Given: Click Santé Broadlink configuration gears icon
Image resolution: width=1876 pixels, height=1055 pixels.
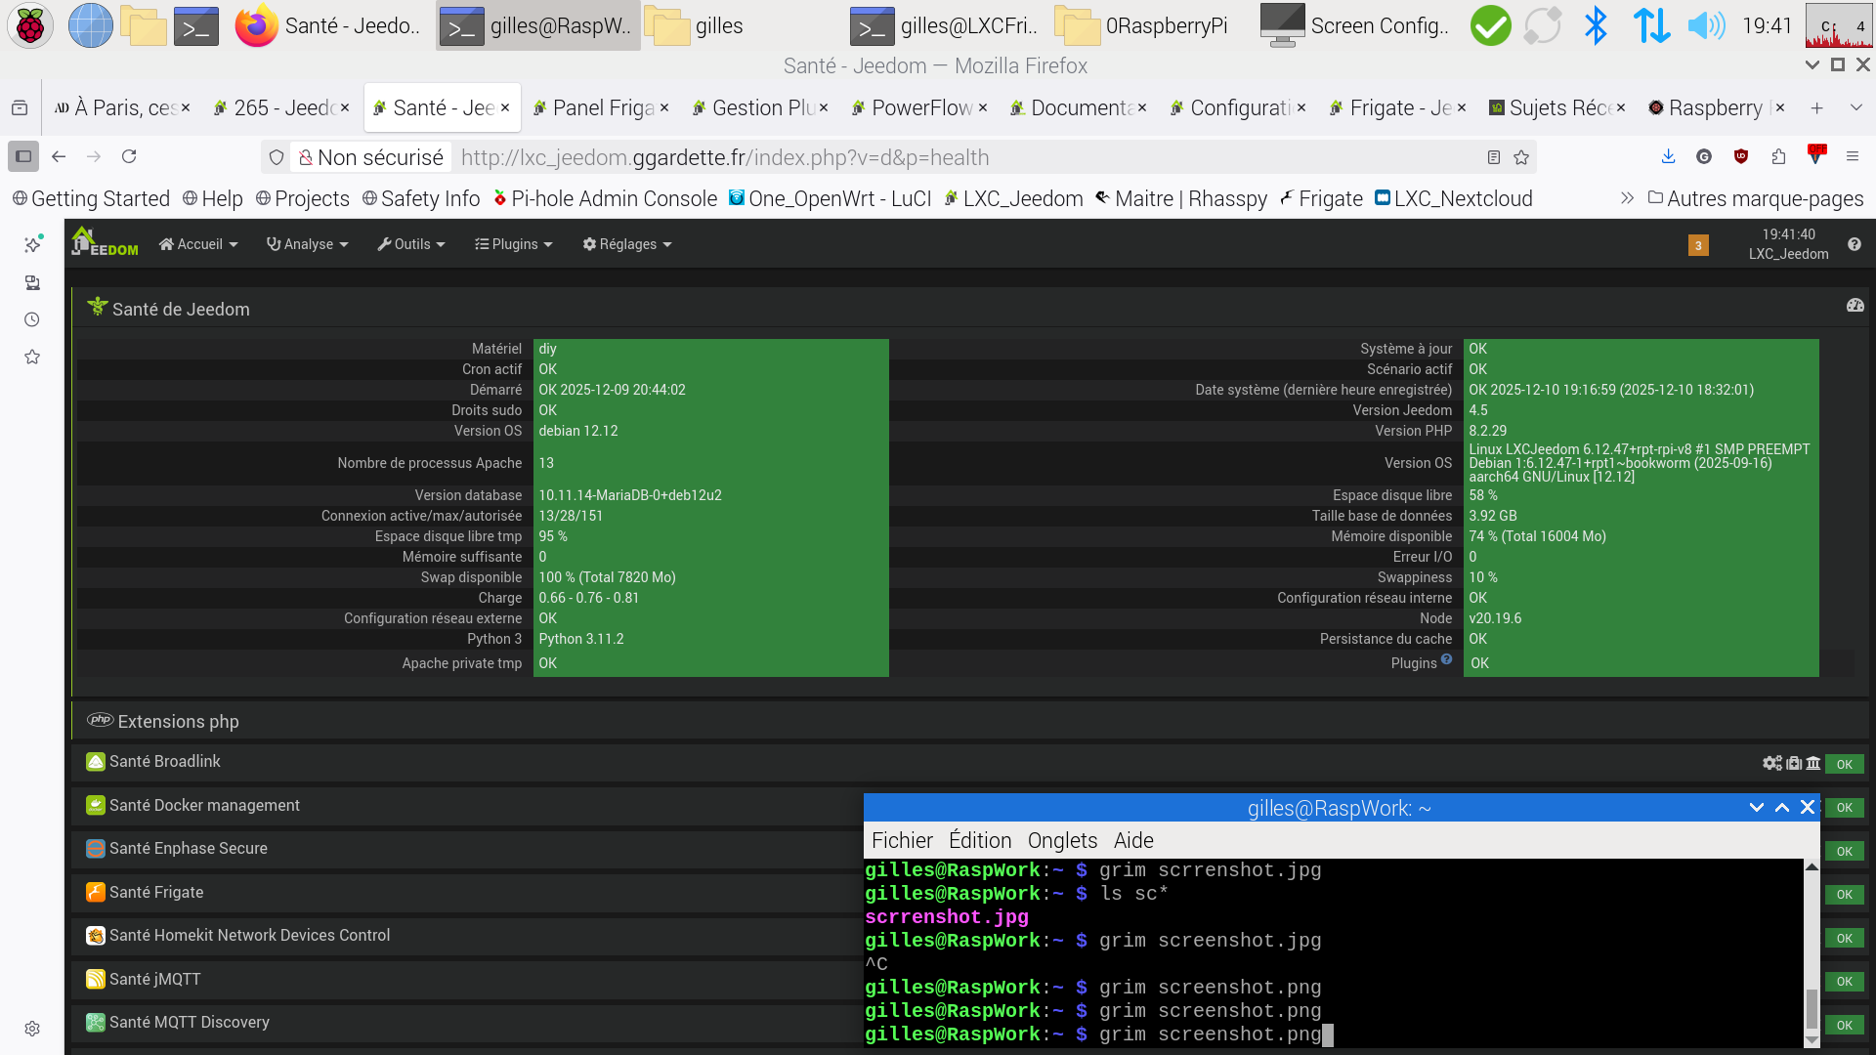Looking at the screenshot, I should tap(1771, 763).
